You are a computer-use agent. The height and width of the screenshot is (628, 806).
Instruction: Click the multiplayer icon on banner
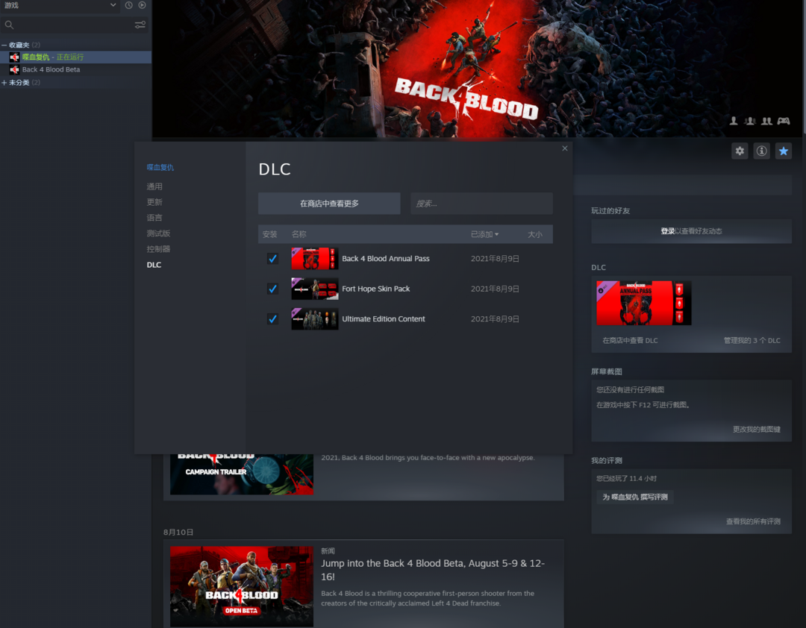click(x=750, y=121)
